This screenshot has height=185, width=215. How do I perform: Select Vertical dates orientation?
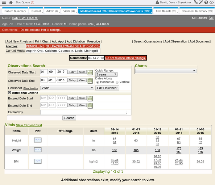[x=117, y=82]
